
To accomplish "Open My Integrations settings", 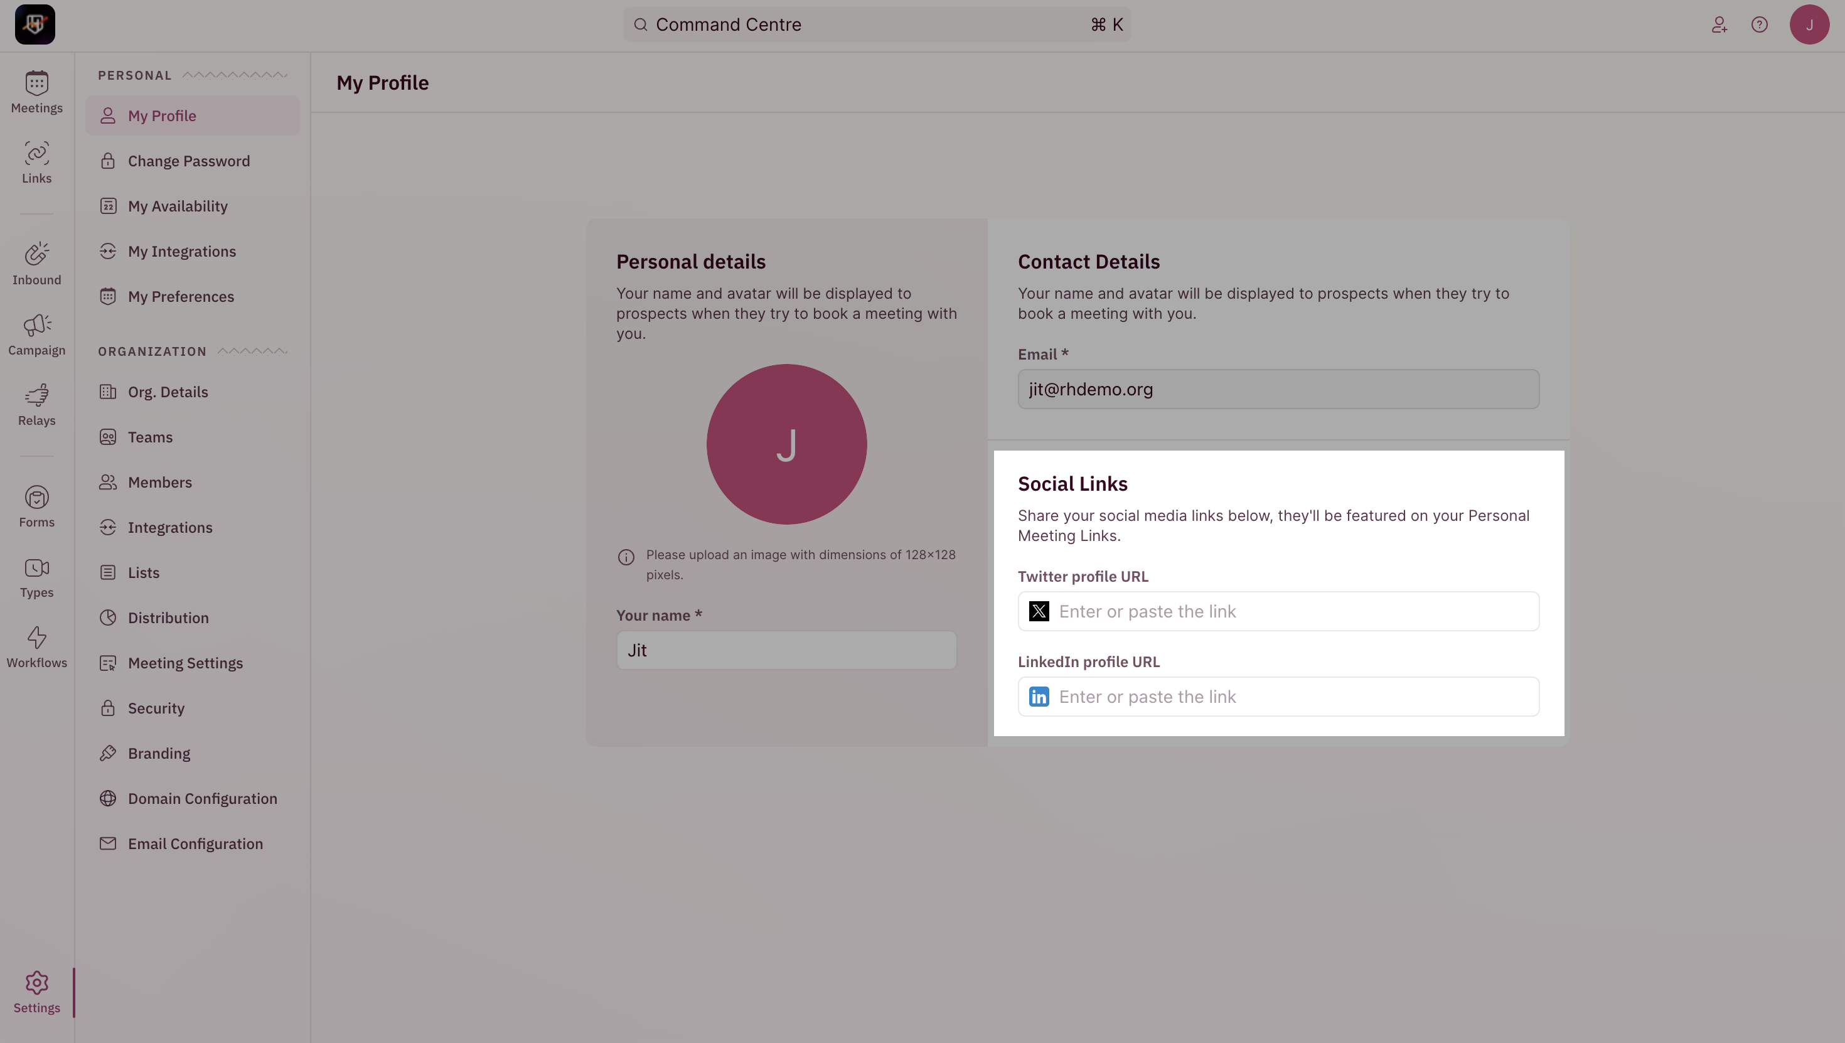I will 193,251.
